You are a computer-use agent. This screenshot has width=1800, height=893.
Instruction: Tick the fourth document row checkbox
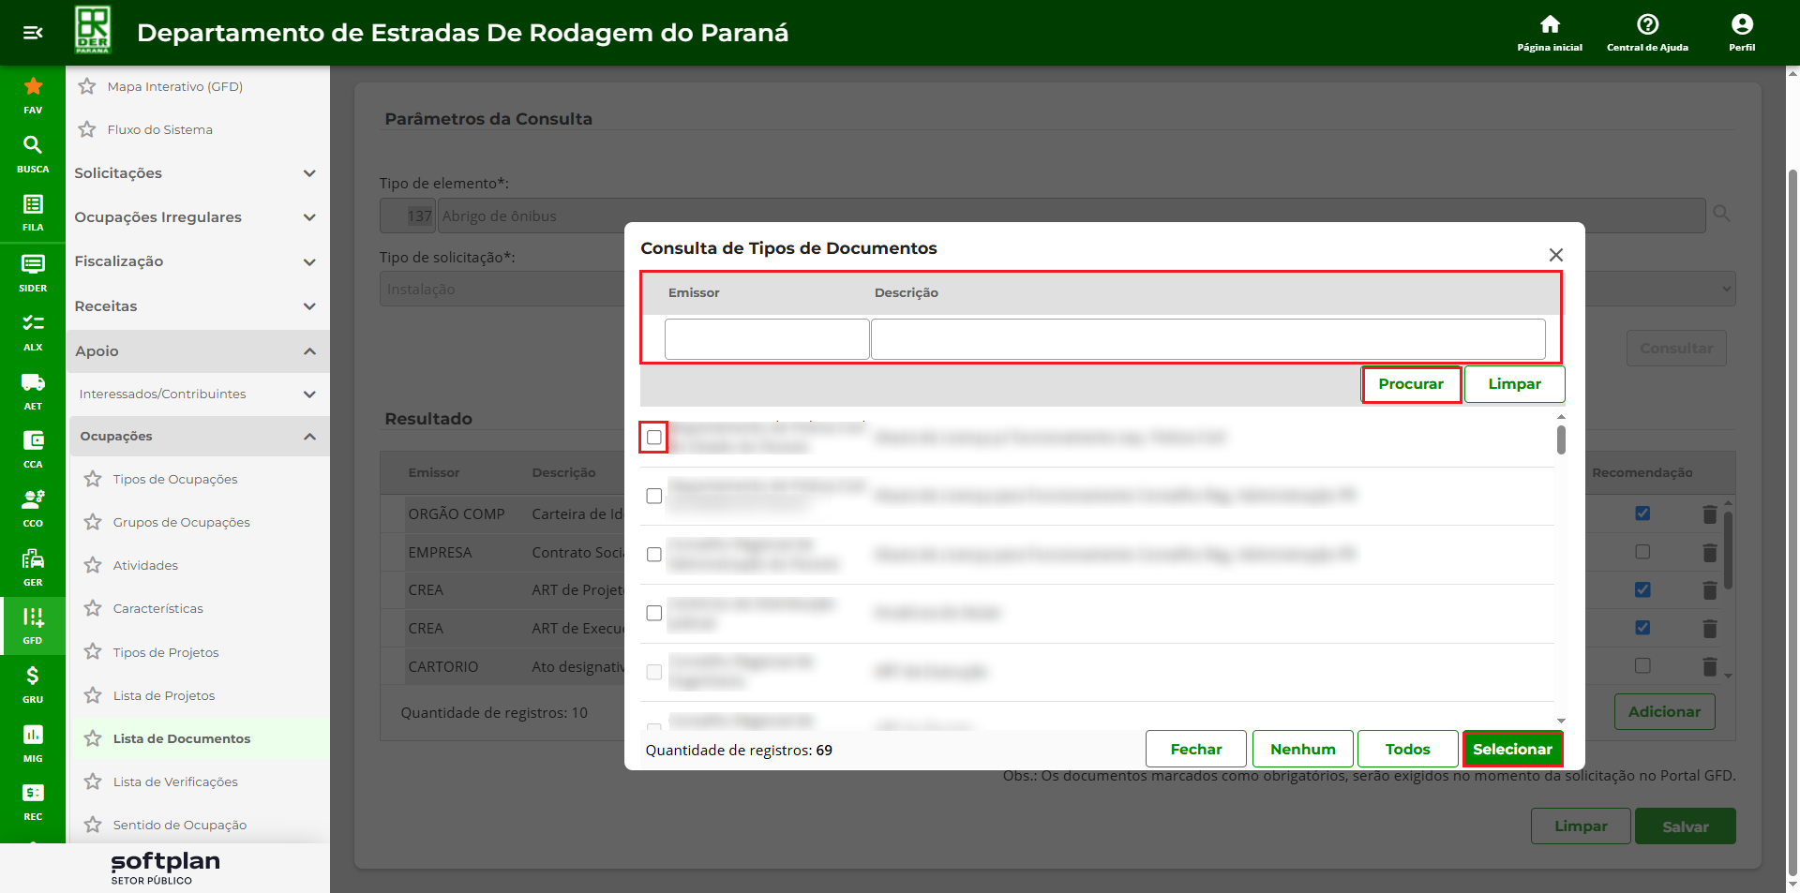(654, 613)
